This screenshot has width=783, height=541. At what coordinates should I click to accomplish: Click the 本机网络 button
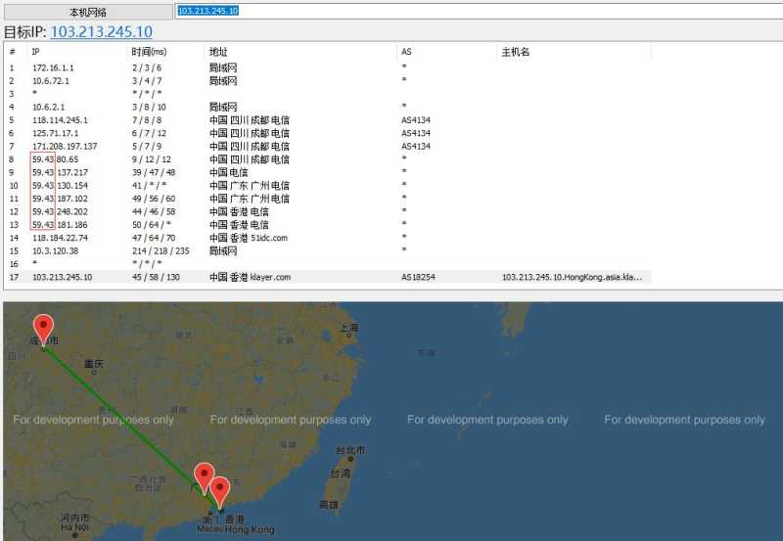click(x=88, y=12)
